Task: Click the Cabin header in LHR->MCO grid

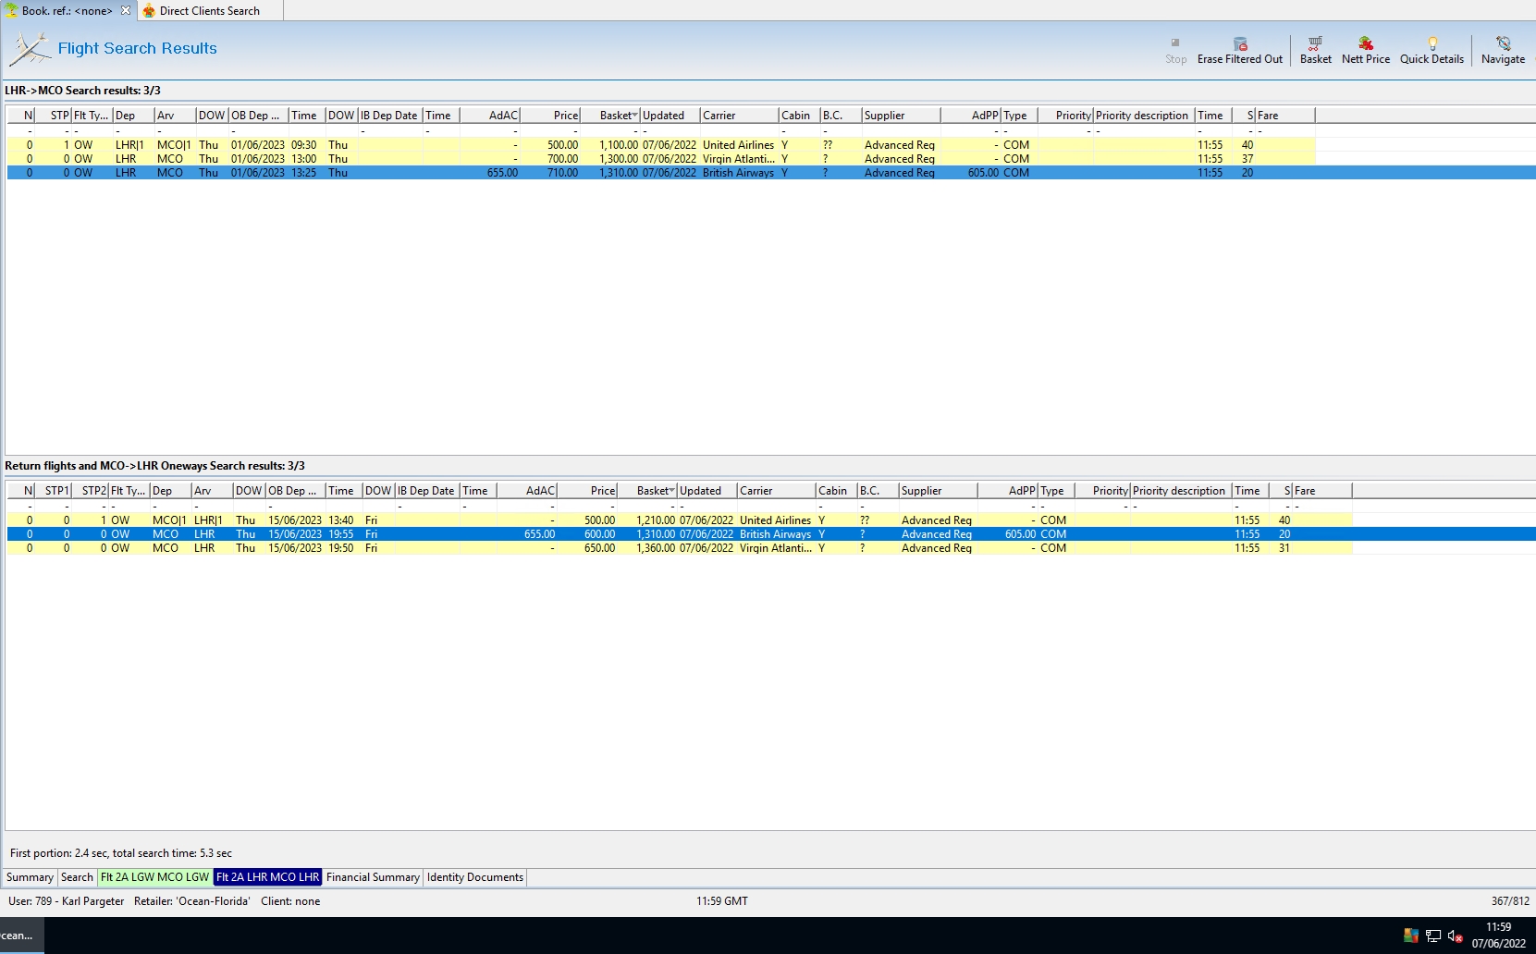Action: click(799, 116)
